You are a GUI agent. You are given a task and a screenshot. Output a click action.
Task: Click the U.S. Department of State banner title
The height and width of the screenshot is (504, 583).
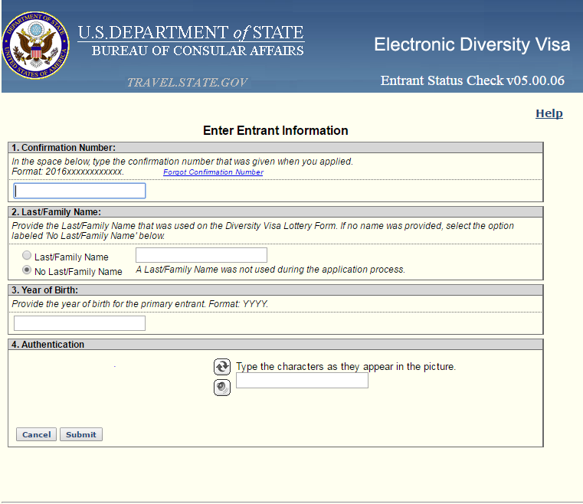pyautogui.click(x=191, y=33)
